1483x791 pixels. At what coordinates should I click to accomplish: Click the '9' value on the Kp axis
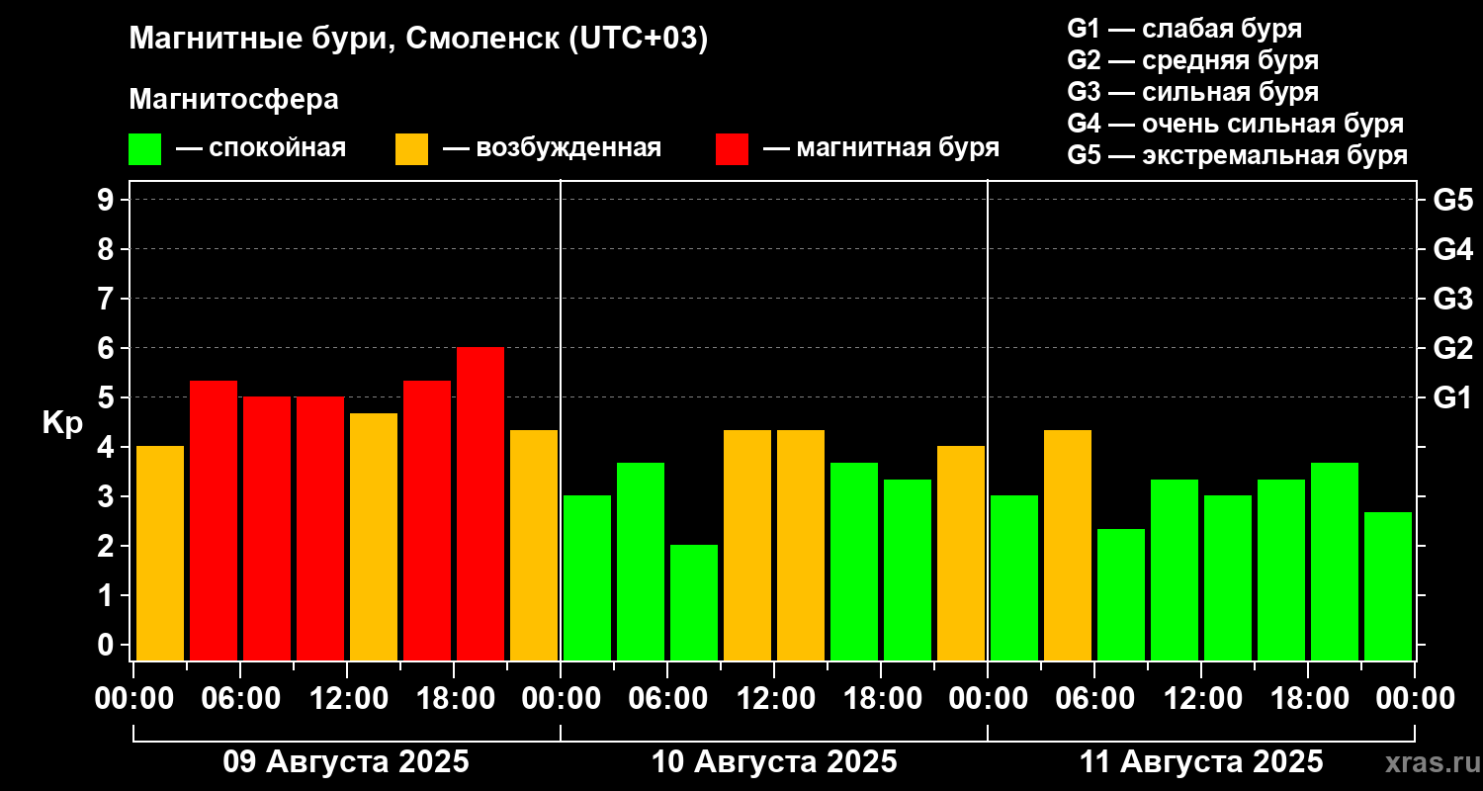coord(108,200)
